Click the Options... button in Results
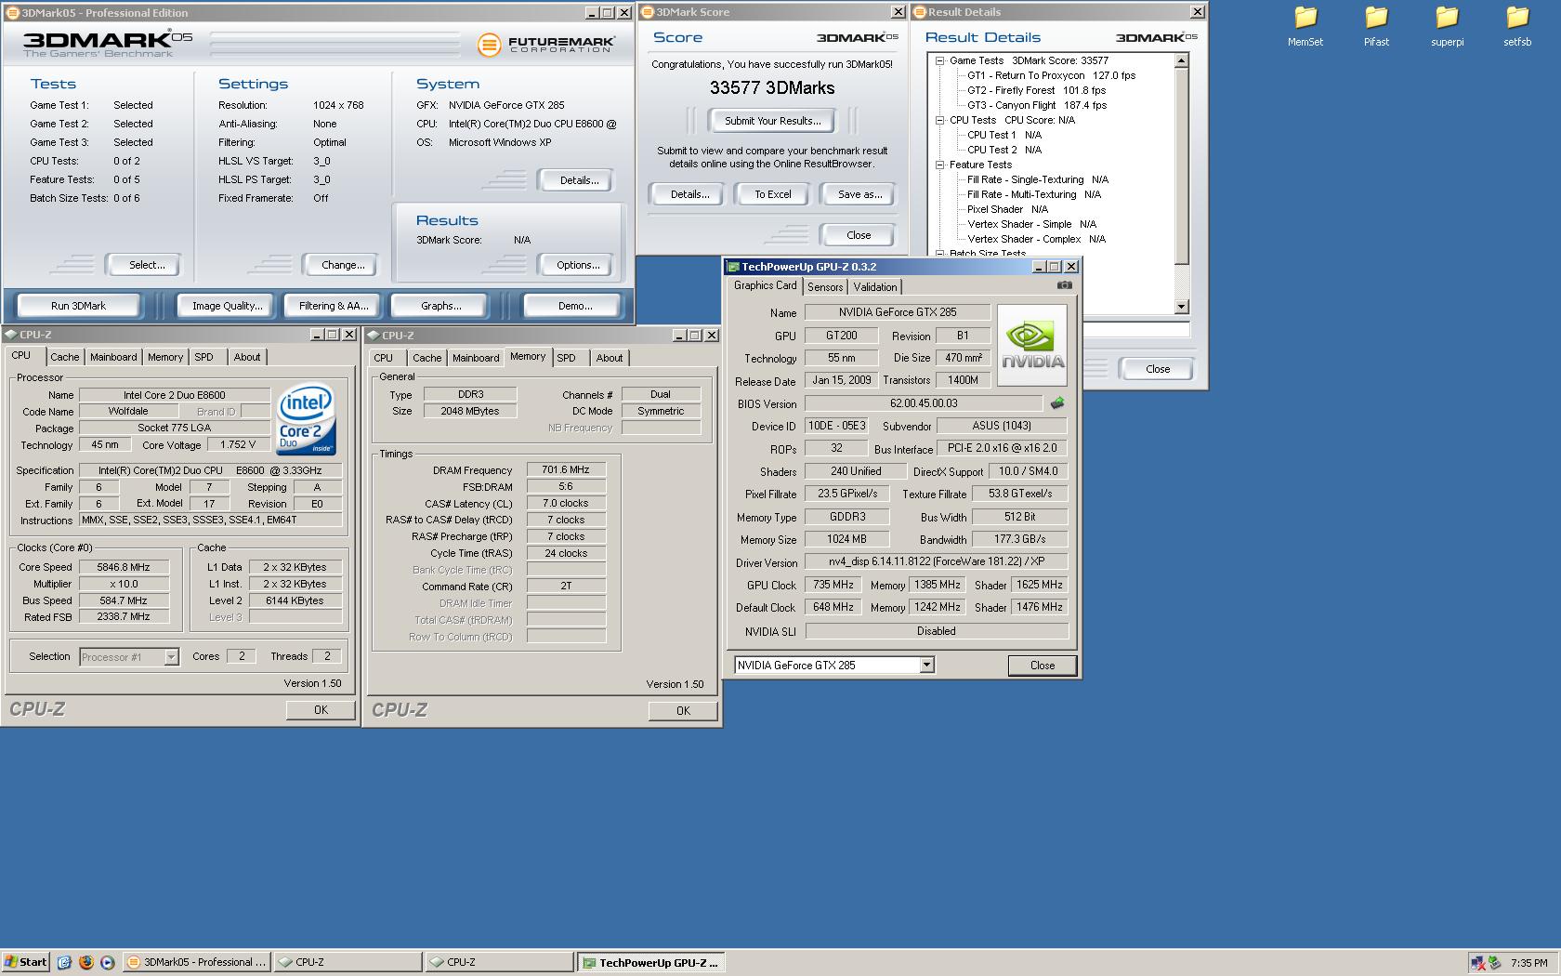 pyautogui.click(x=578, y=265)
